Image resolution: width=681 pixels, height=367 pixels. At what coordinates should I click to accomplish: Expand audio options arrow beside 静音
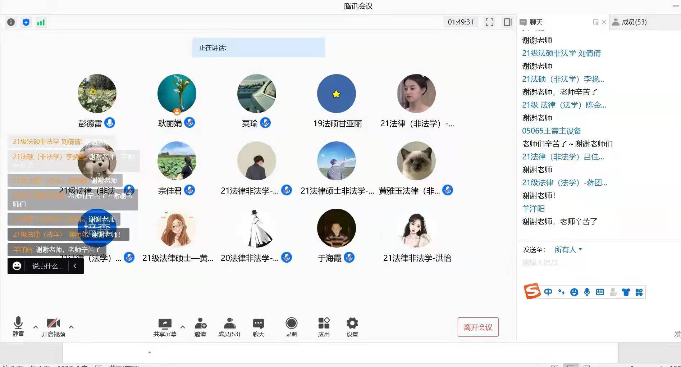click(36, 327)
